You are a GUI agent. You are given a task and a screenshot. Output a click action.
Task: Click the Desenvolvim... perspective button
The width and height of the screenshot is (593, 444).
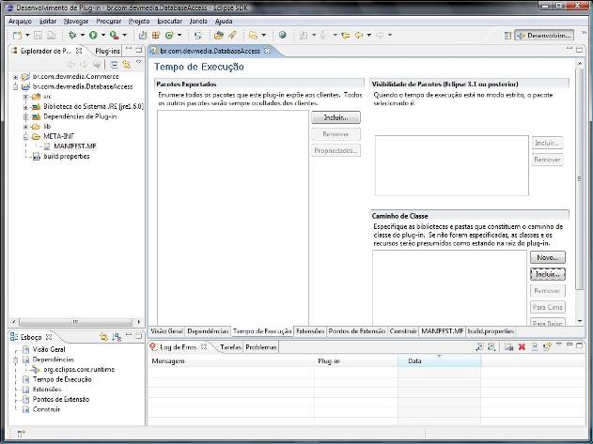click(x=544, y=36)
